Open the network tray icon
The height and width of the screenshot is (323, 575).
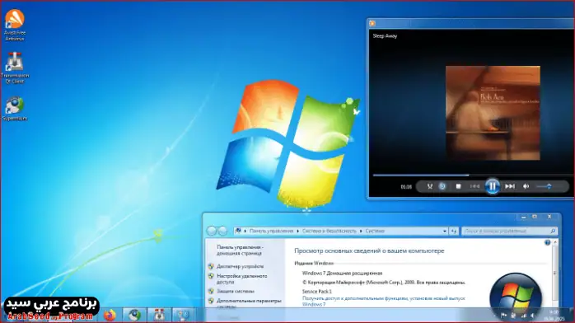tap(523, 316)
